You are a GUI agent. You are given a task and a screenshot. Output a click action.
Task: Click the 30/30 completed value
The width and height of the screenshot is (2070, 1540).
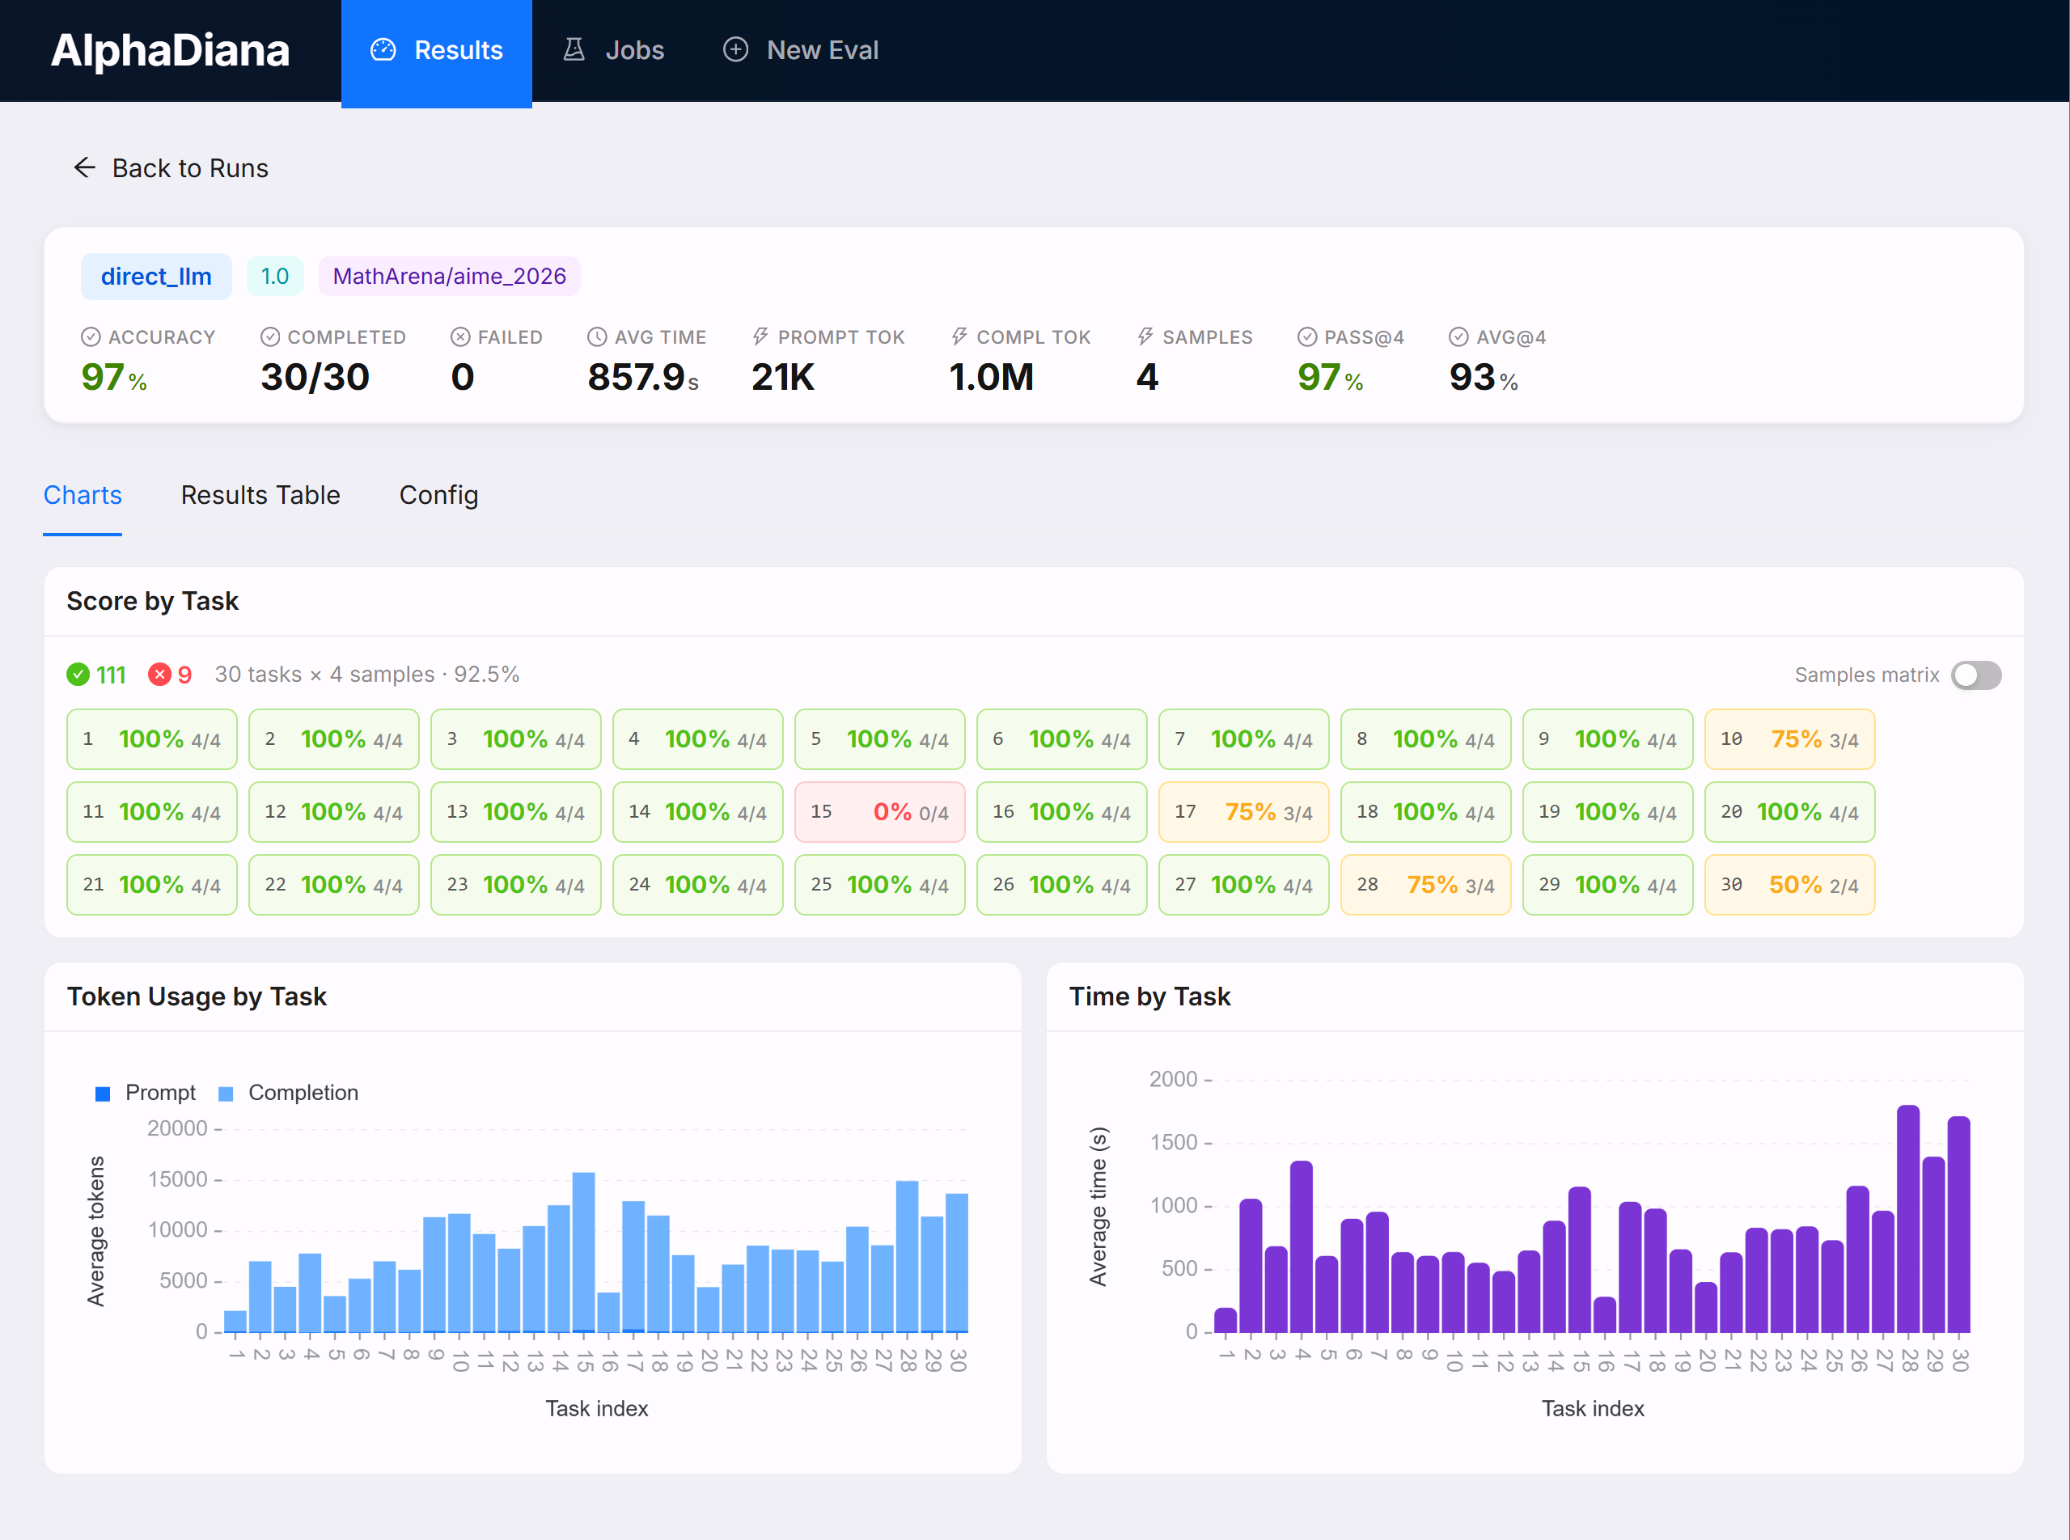(x=315, y=377)
